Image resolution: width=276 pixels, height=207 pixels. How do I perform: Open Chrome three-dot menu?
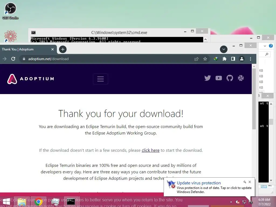point(250,59)
